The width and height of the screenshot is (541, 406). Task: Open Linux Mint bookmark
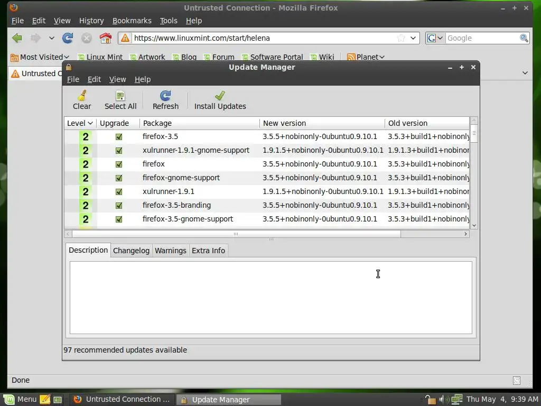(100, 57)
